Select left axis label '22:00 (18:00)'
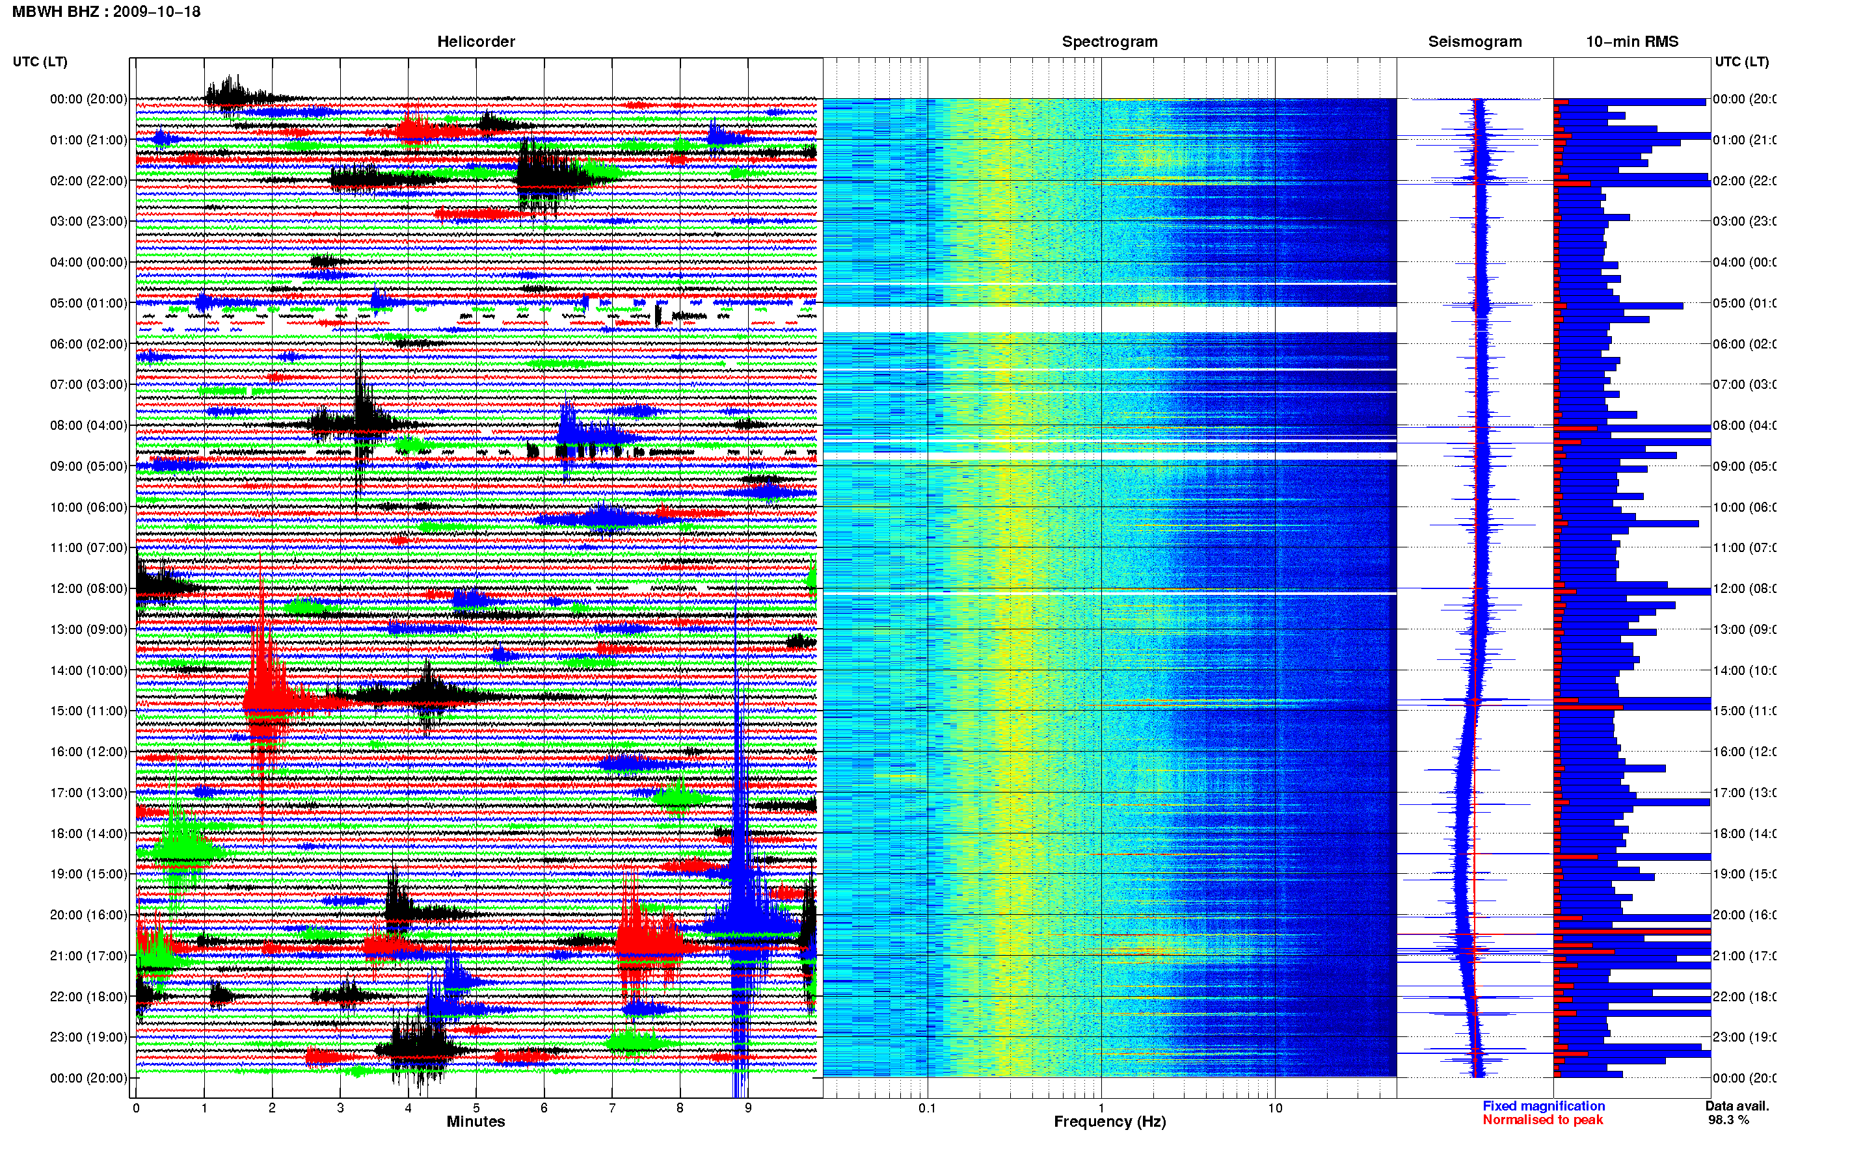Screen dimensions: 1850x1156 coord(88,997)
